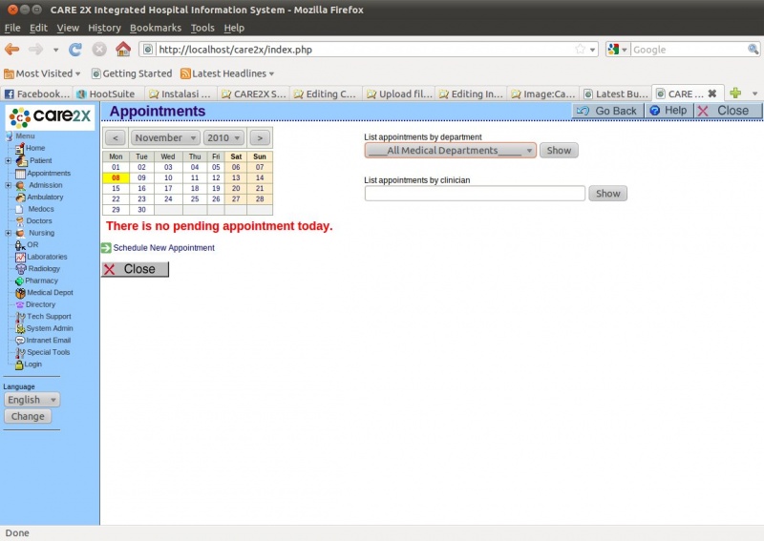Open the November month dropdown
764x541 pixels.
coord(164,137)
